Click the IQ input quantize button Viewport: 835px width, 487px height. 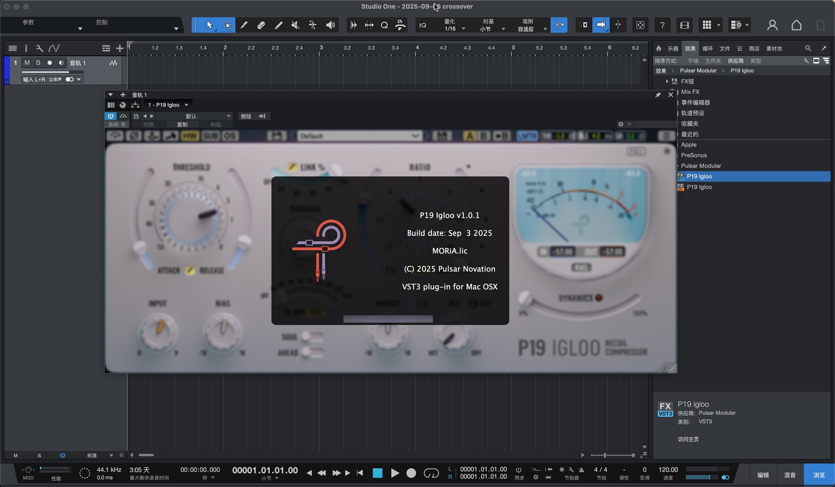pyautogui.click(x=423, y=25)
